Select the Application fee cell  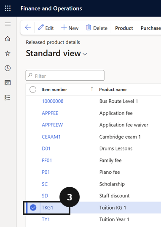click(116, 113)
